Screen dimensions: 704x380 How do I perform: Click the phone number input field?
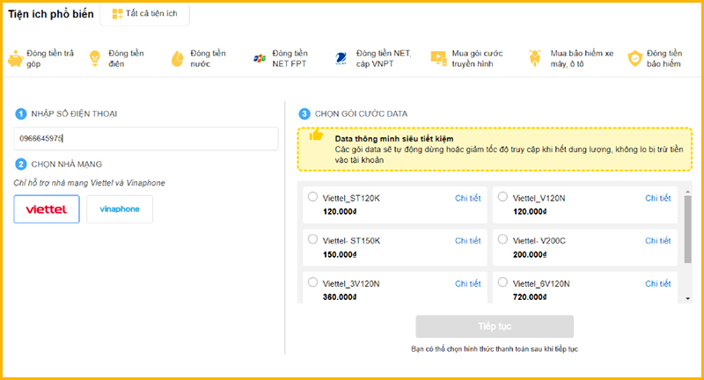(146, 138)
